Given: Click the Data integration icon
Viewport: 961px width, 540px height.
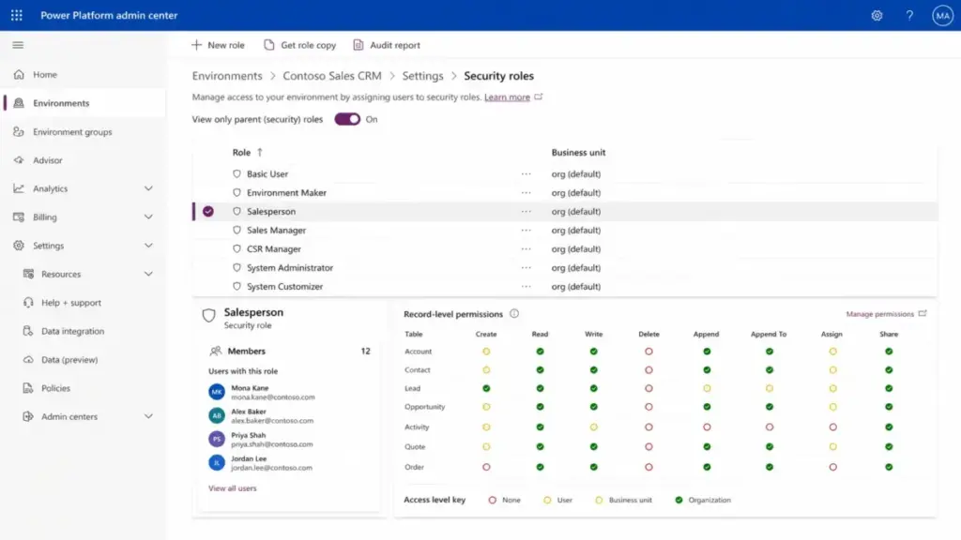Looking at the screenshot, I should [28, 331].
